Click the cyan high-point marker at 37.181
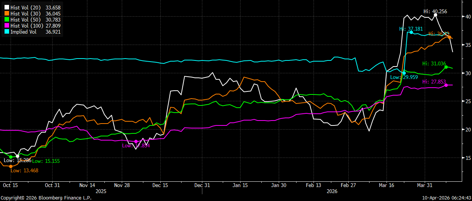 411,32
